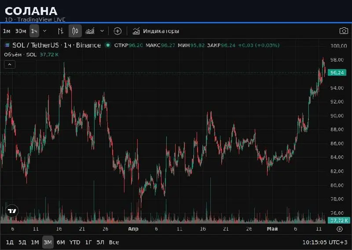Open the chart style dropdown arrow
This screenshot has height=250, width=352.
pos(102,31)
